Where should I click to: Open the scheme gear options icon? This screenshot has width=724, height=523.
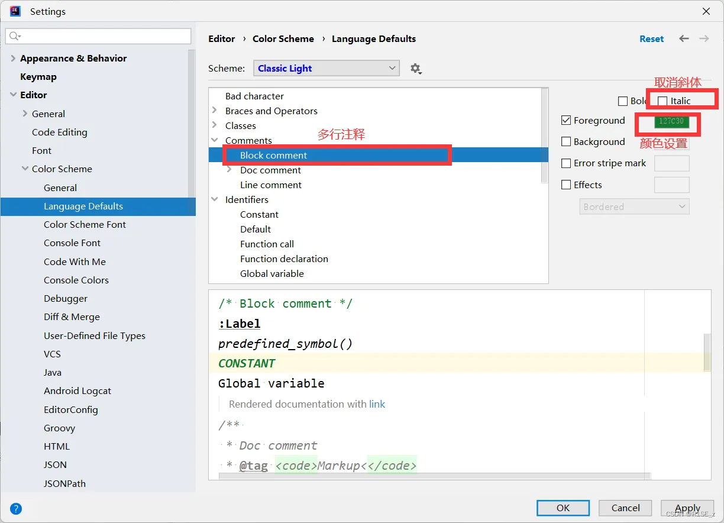coord(415,69)
